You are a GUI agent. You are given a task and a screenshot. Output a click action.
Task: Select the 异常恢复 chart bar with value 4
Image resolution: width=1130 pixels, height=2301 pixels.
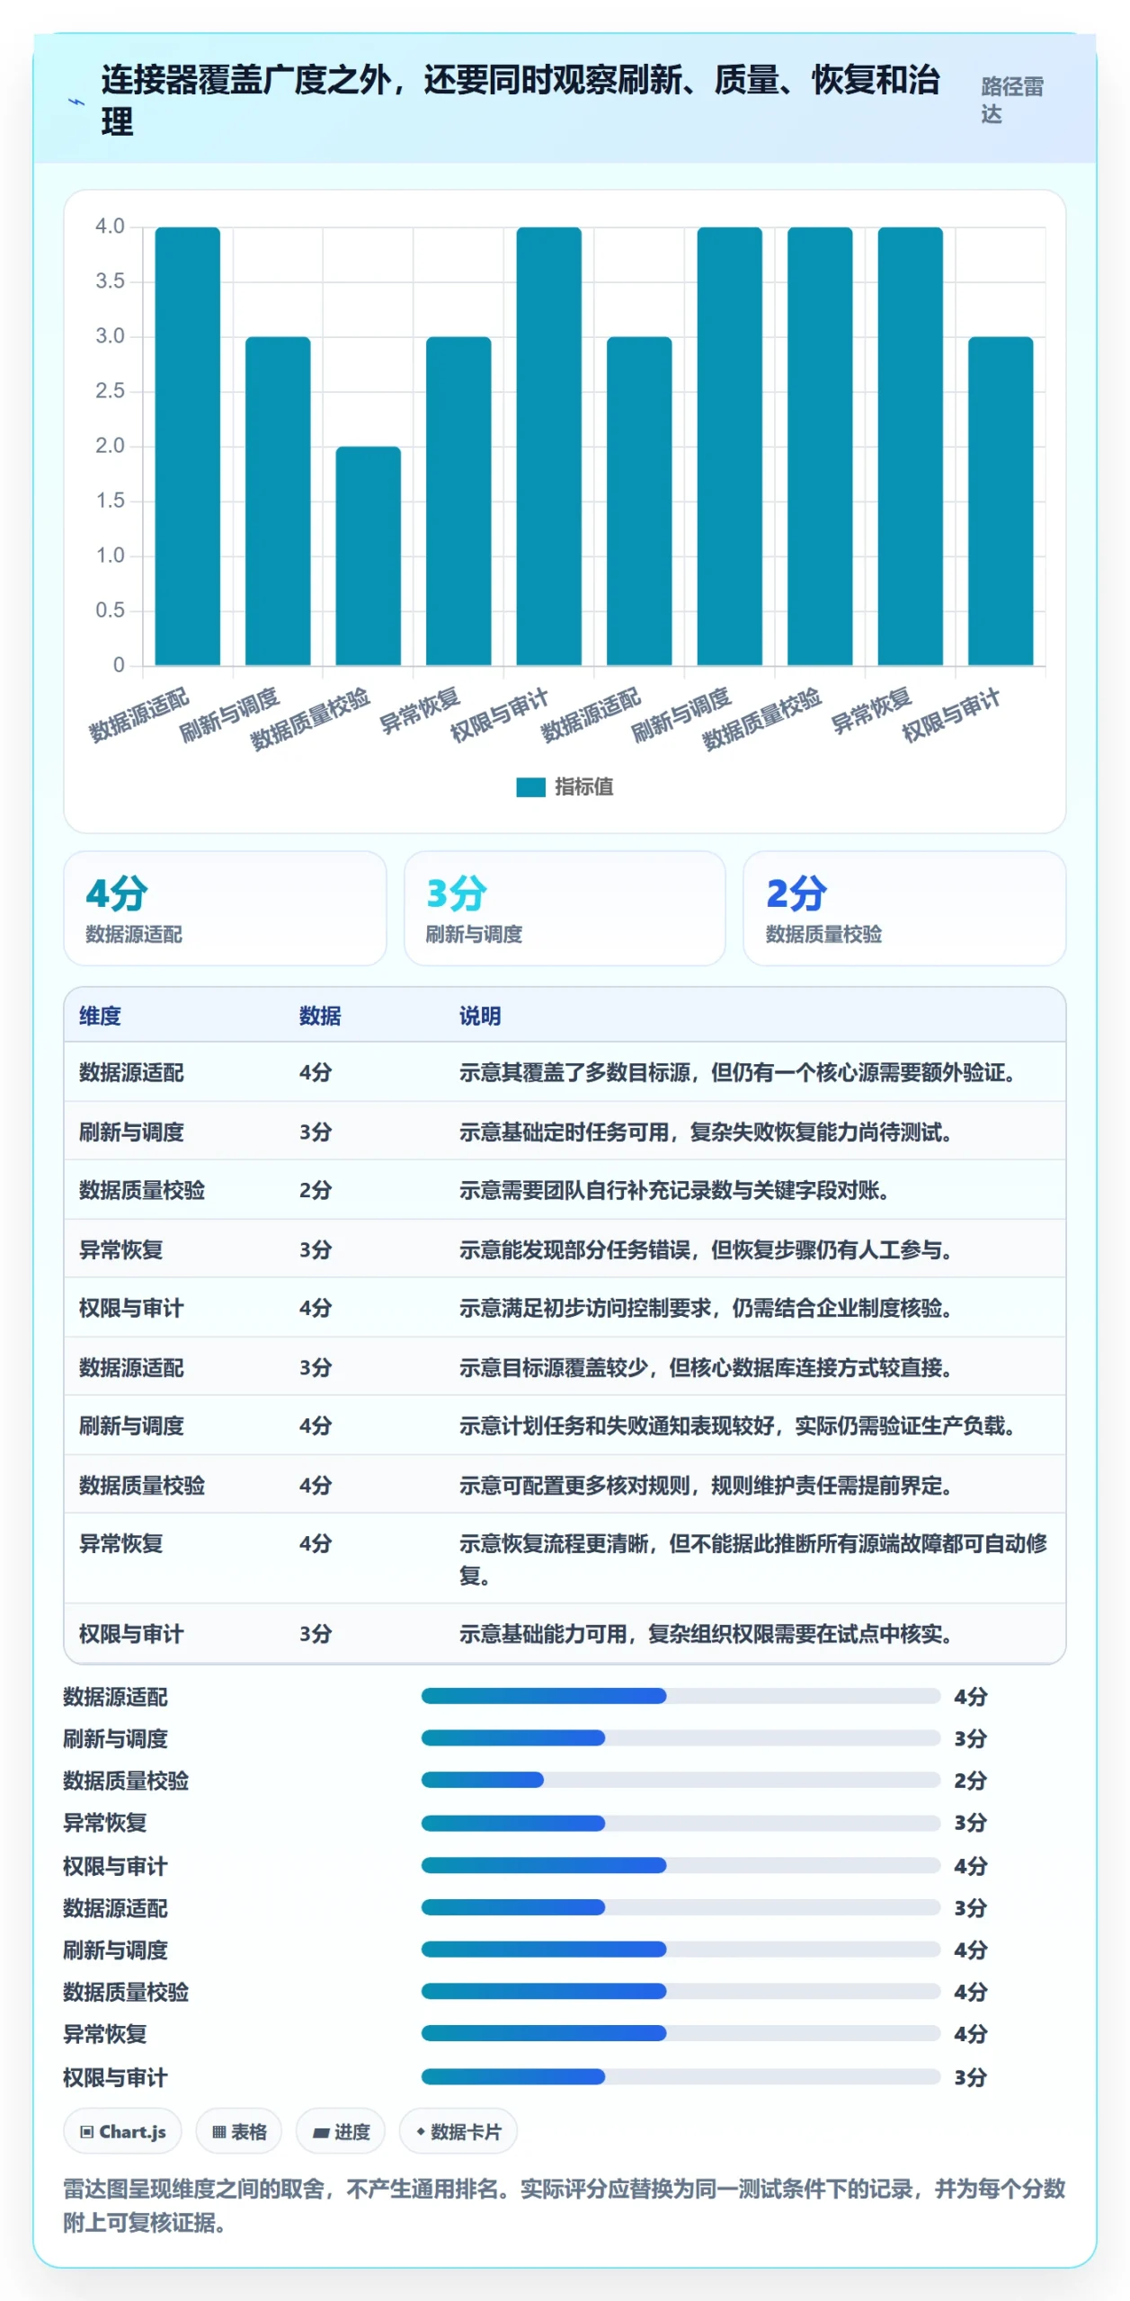[911, 446]
